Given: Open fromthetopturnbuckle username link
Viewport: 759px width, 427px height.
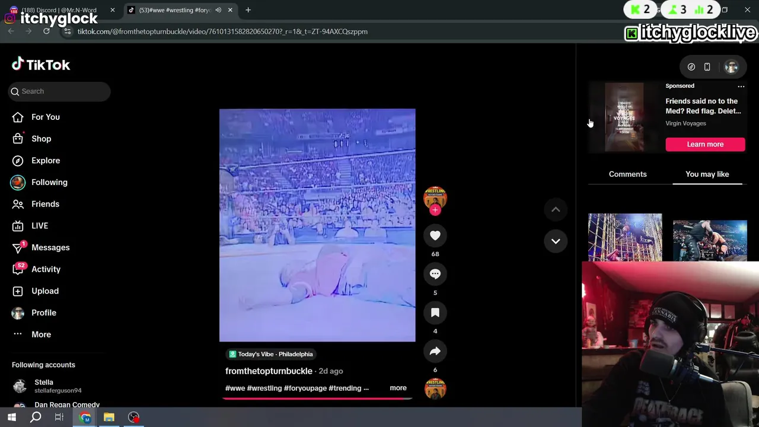Looking at the screenshot, I should pyautogui.click(x=269, y=371).
